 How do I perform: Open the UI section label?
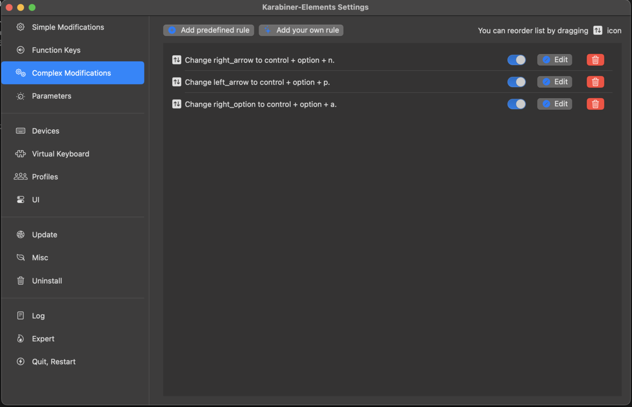coord(36,200)
